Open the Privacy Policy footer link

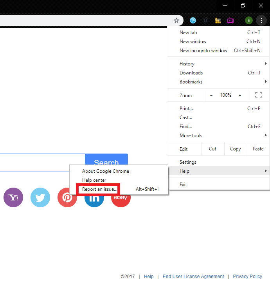(x=247, y=277)
